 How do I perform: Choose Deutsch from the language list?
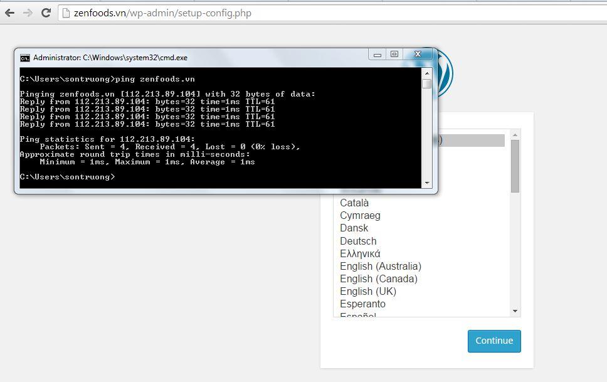(358, 241)
